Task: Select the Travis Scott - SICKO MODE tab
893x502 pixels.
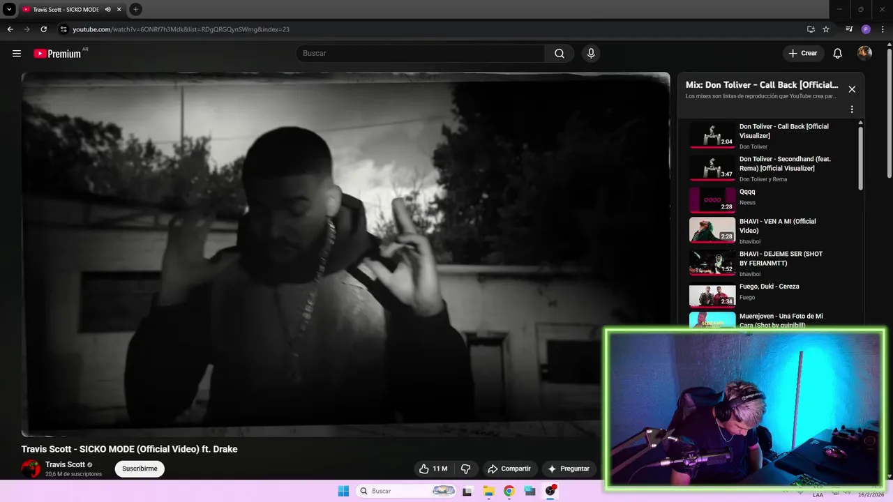Action: tap(66, 10)
